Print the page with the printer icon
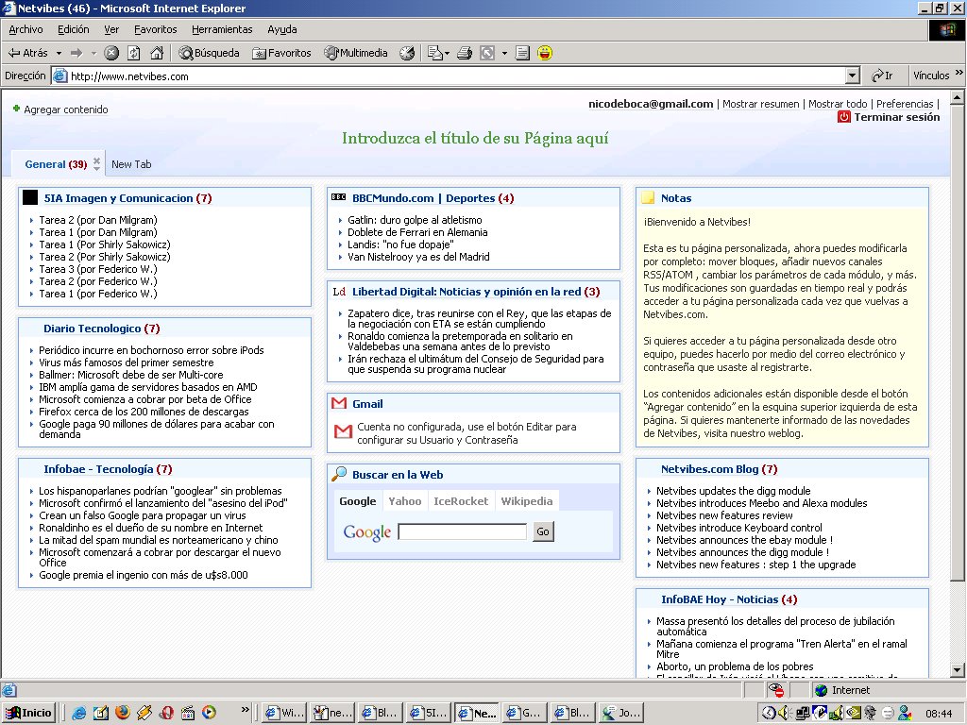Screen dimensions: 967x725 pos(465,53)
